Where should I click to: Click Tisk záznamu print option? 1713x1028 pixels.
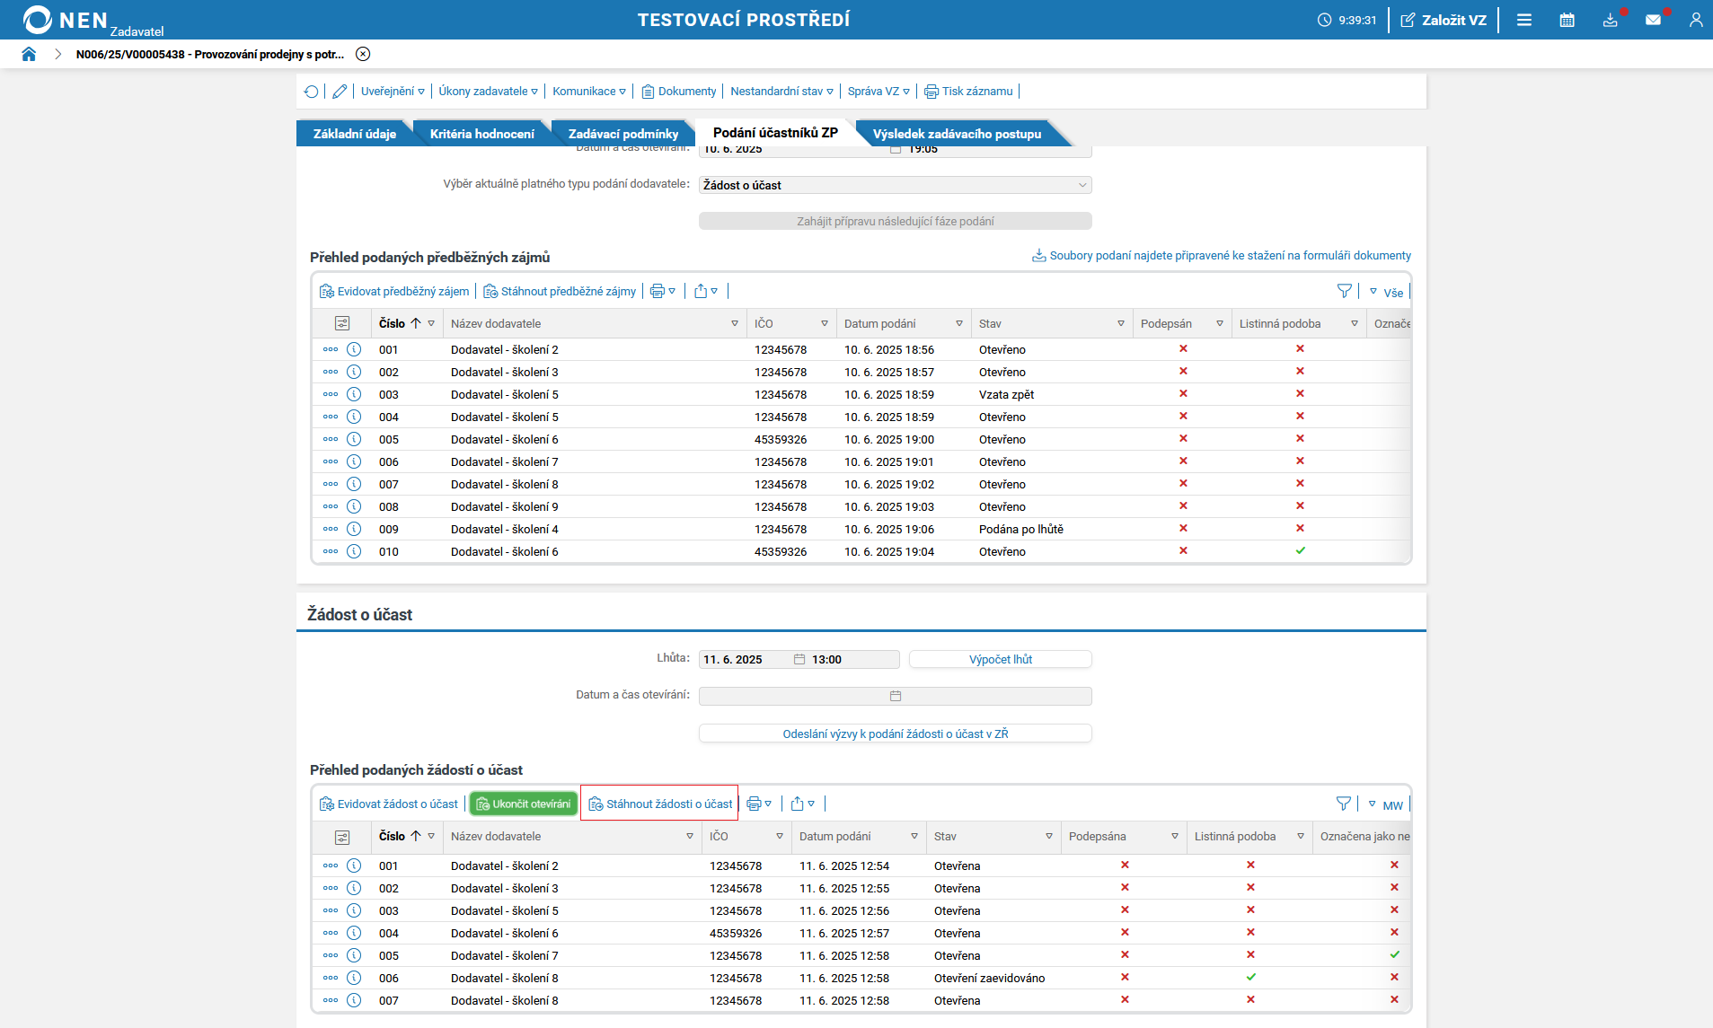tap(969, 92)
